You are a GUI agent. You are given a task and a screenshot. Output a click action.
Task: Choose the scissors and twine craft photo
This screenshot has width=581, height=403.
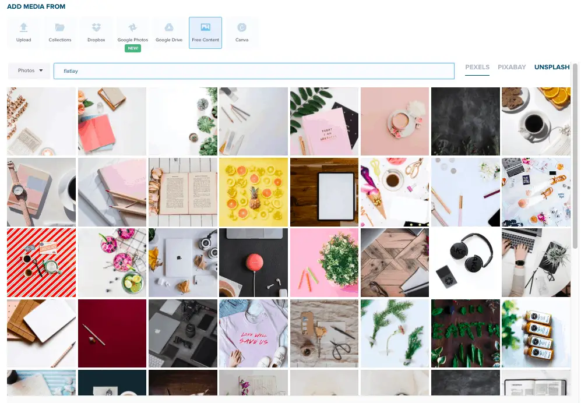[x=324, y=333]
